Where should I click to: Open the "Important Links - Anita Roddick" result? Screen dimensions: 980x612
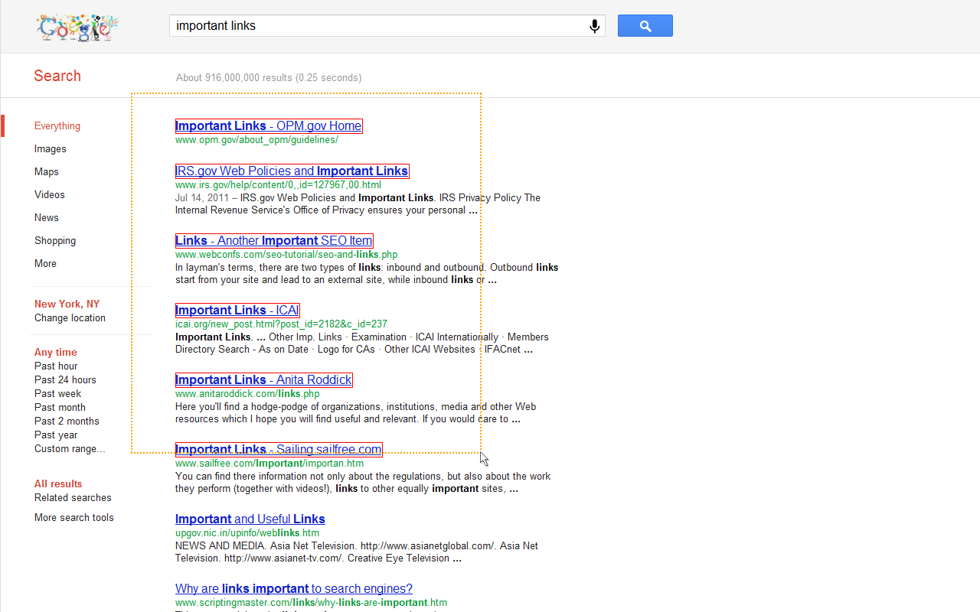tap(263, 379)
